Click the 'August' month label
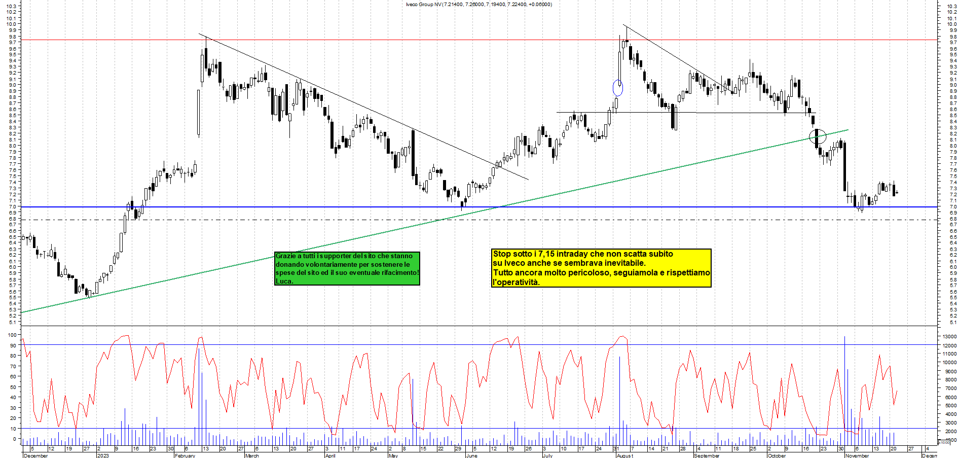The image size is (958, 458). 625,455
